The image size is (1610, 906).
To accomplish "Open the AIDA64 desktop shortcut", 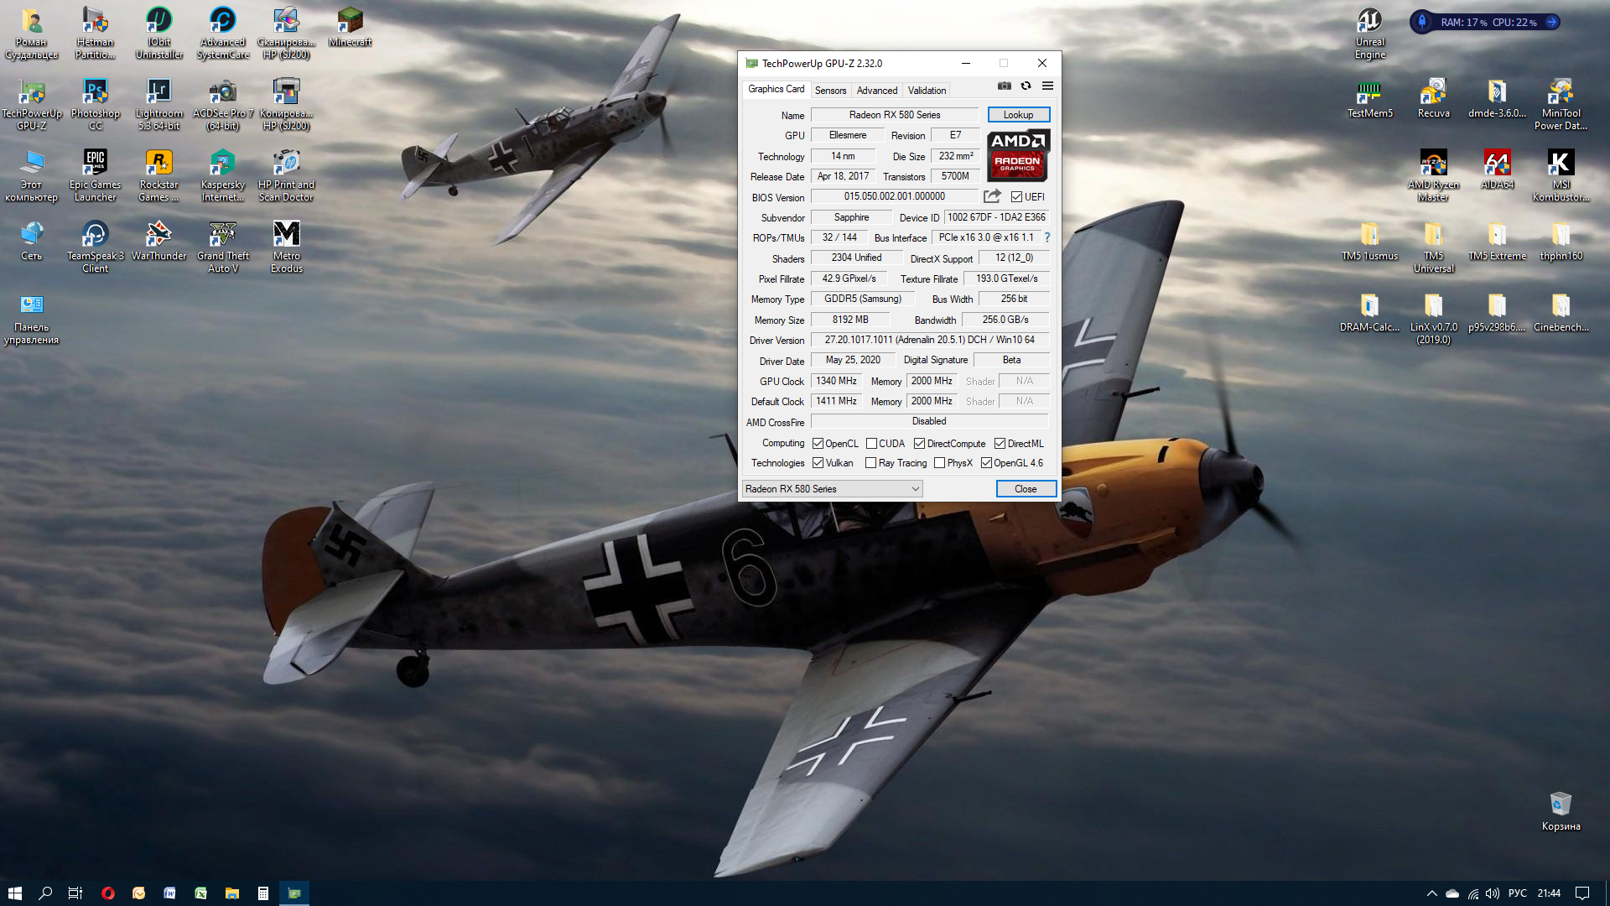I will click(1497, 164).
